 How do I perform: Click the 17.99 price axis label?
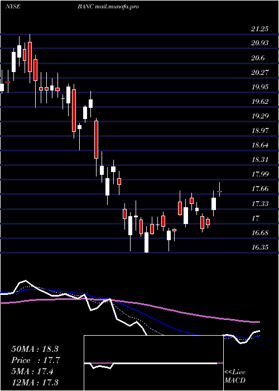260,174
